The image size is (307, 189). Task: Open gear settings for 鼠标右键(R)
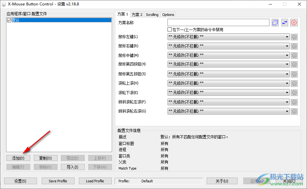(294, 46)
